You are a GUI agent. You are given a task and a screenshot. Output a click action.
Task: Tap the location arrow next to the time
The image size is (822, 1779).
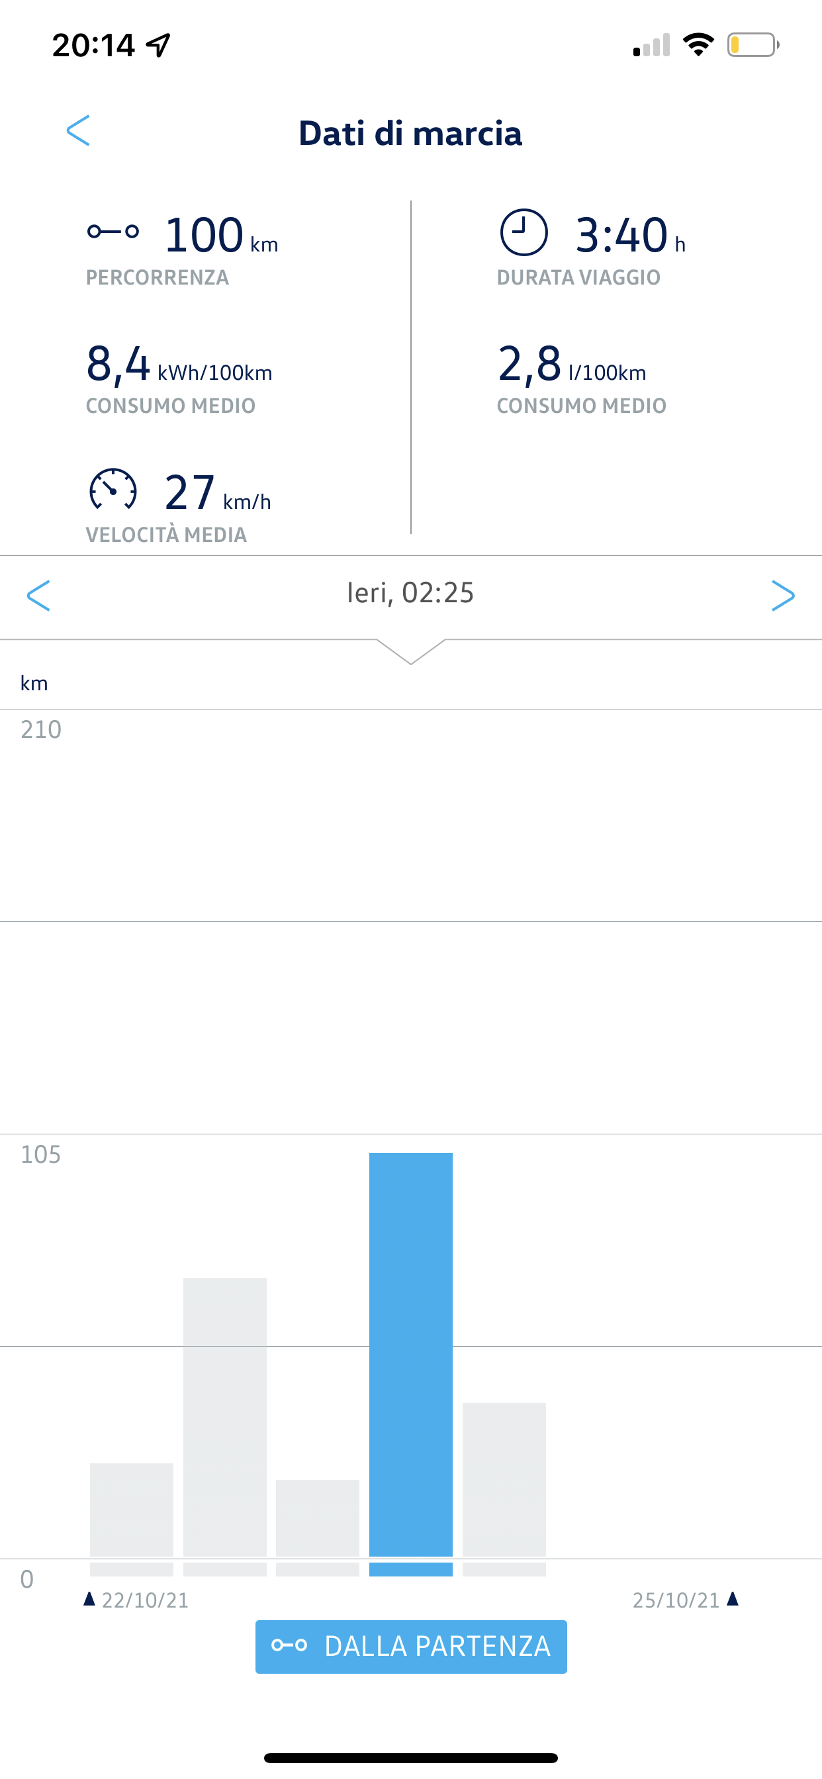(159, 46)
